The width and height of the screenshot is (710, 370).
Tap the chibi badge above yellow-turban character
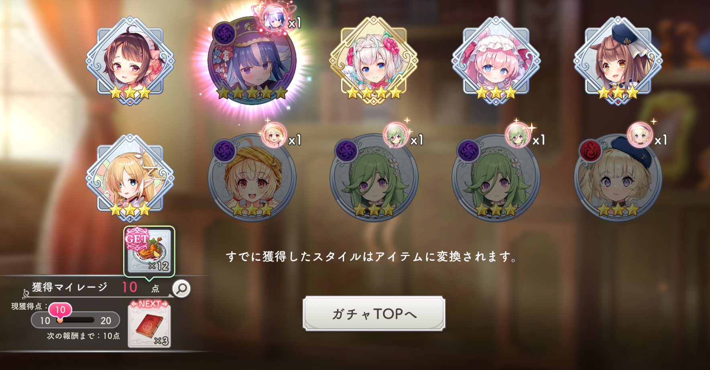tap(274, 134)
